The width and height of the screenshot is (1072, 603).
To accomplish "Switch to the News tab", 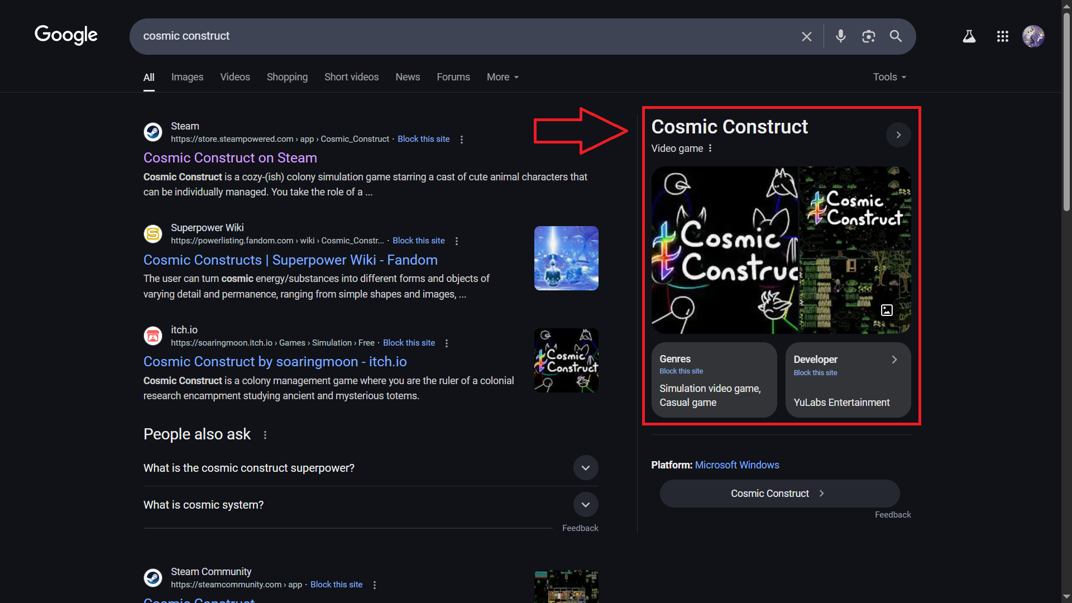I will coord(408,77).
